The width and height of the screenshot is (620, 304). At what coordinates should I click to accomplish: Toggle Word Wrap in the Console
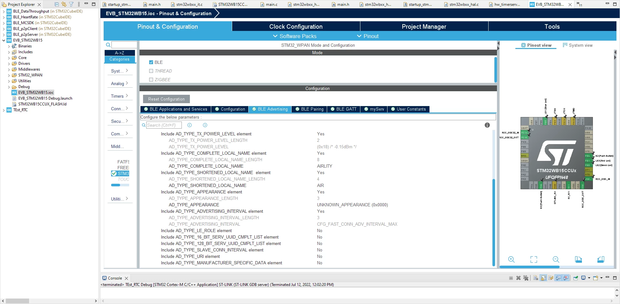coord(551,278)
